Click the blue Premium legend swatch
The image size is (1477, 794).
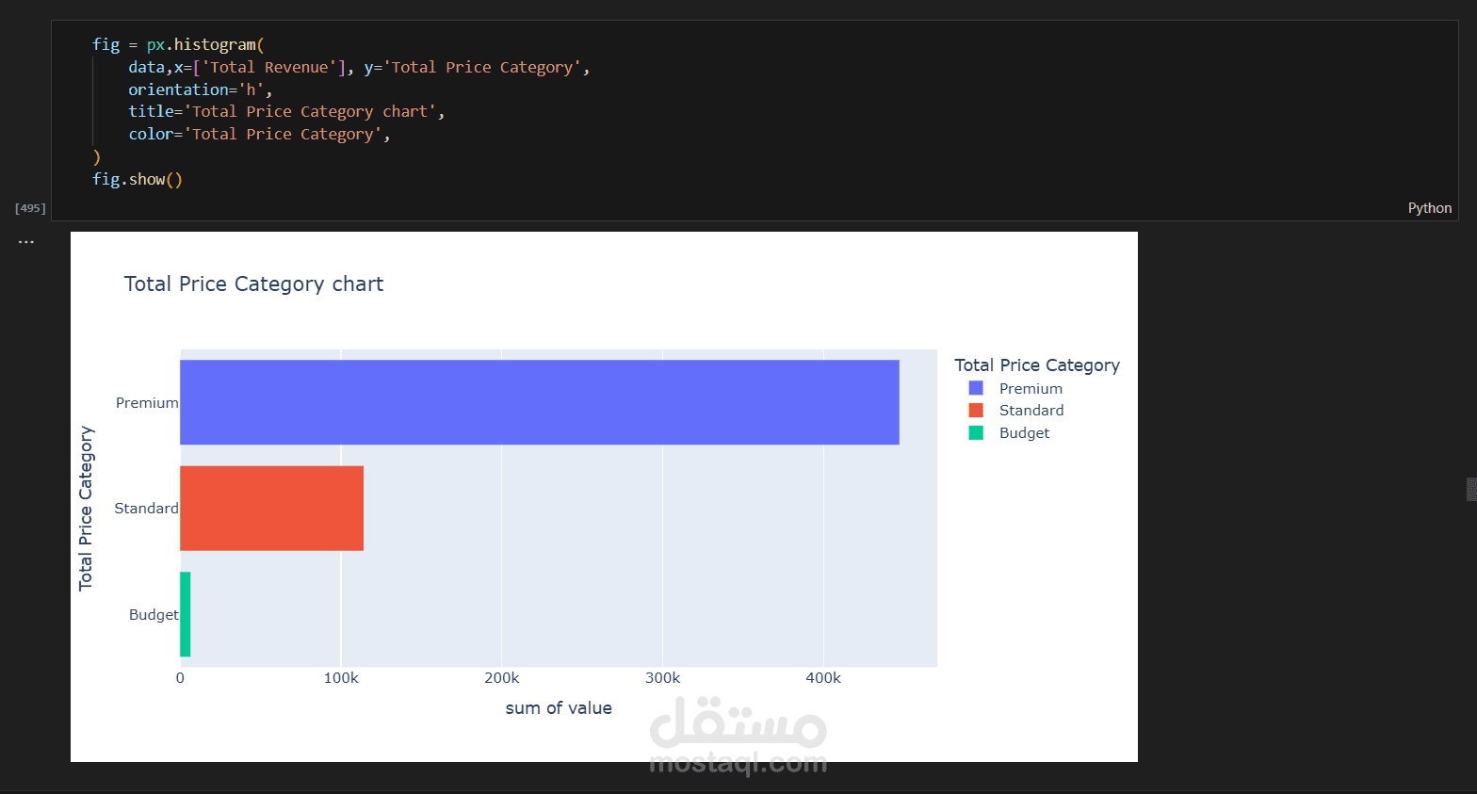tap(976, 388)
